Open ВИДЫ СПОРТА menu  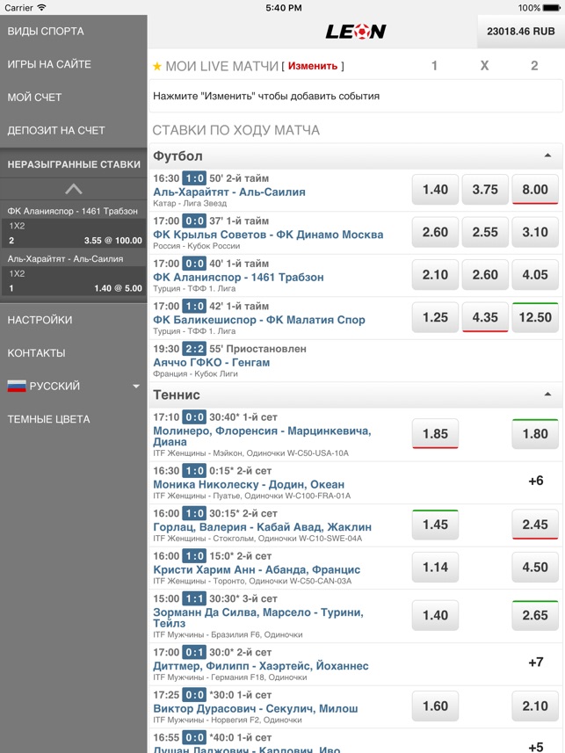tap(46, 32)
